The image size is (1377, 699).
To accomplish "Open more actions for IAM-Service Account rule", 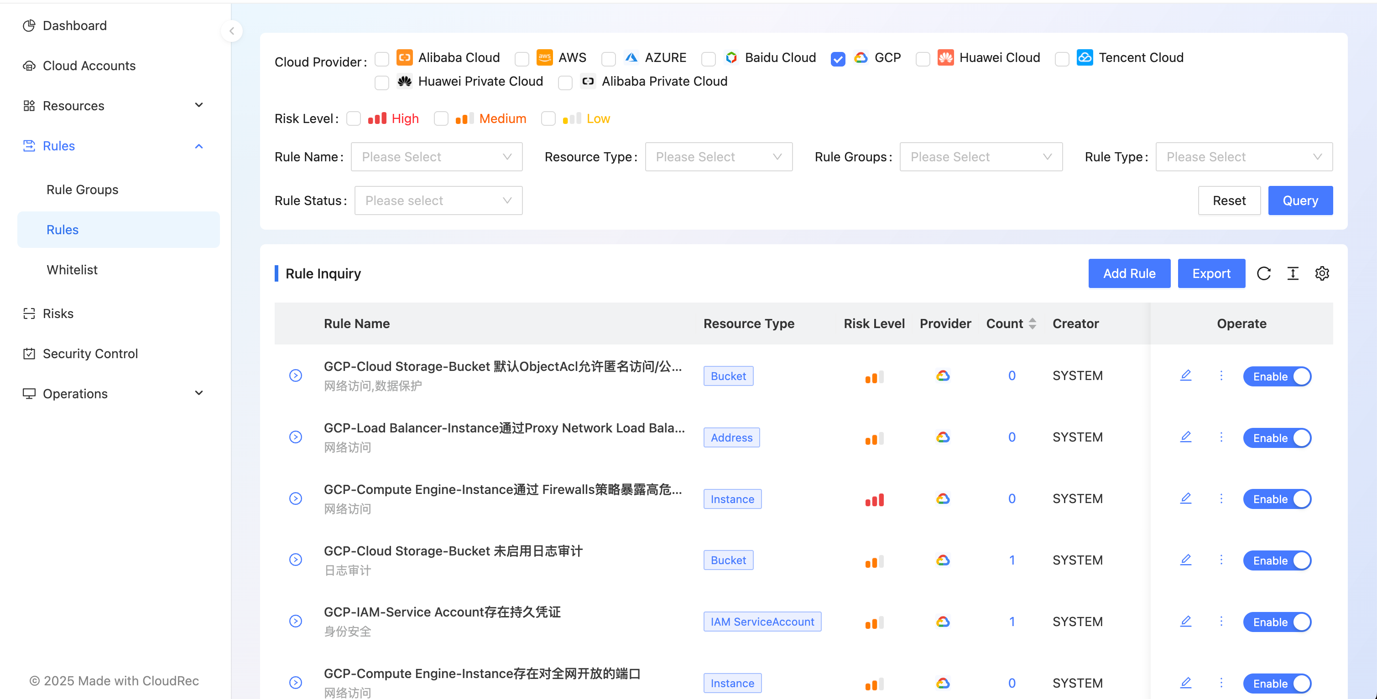I will (1221, 621).
